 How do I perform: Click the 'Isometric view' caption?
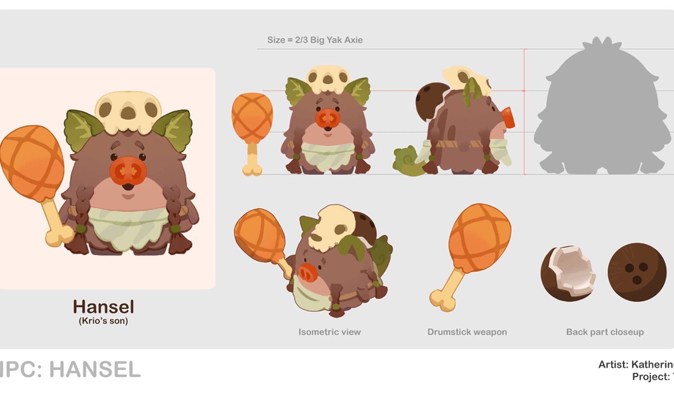330,332
